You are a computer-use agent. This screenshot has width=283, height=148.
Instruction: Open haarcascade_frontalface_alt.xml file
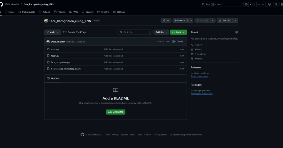66,69
